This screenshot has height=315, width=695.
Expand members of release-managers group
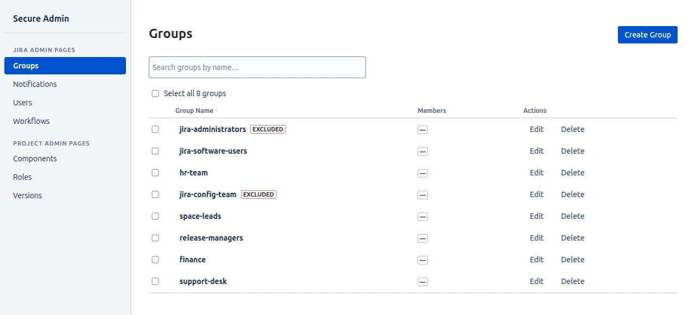(422, 238)
